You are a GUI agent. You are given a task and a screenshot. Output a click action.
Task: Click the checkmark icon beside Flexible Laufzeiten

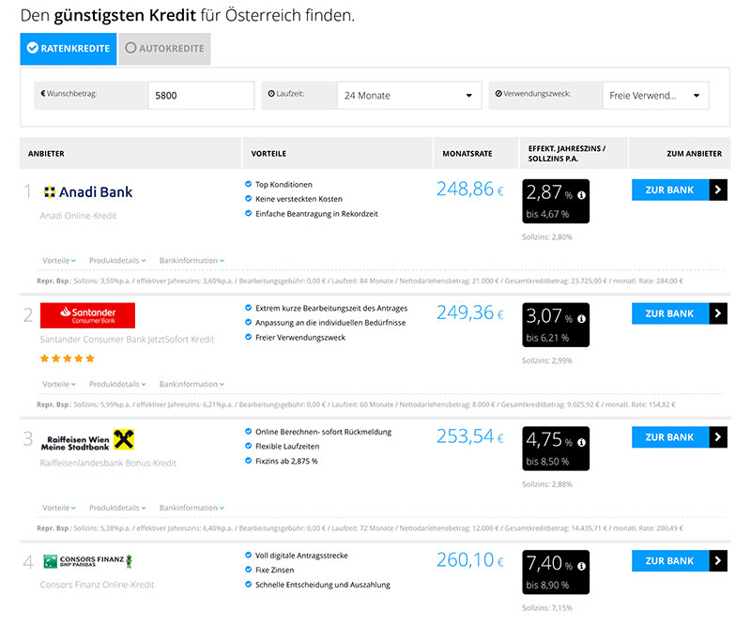248,446
